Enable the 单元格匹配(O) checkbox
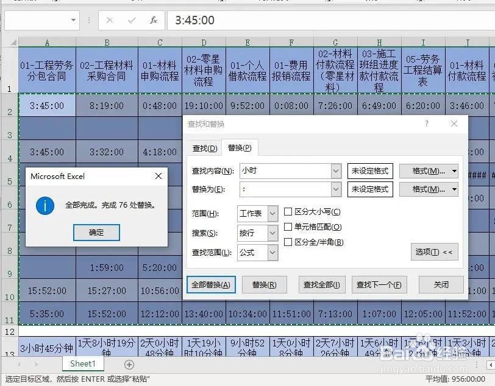Screen dimensions: 495x386 288,226
